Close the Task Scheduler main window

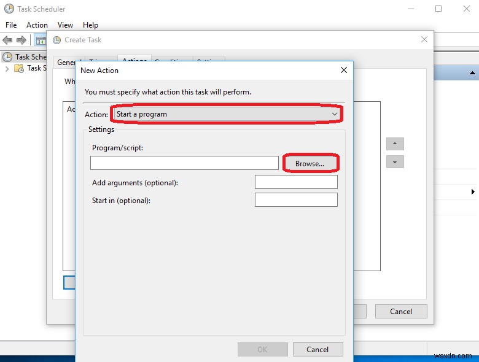tap(467, 9)
